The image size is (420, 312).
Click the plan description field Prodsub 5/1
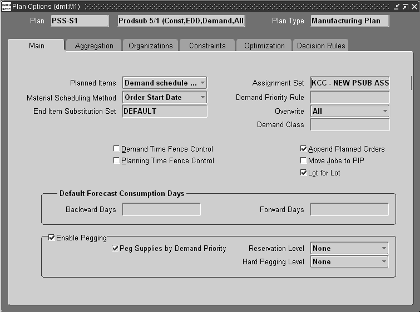(x=181, y=21)
